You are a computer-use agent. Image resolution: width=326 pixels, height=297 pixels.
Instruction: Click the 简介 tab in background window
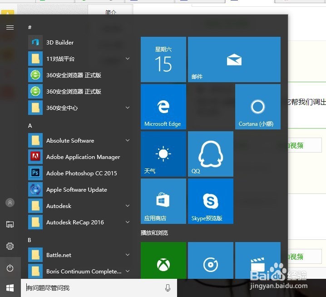pyautogui.click(x=111, y=12)
